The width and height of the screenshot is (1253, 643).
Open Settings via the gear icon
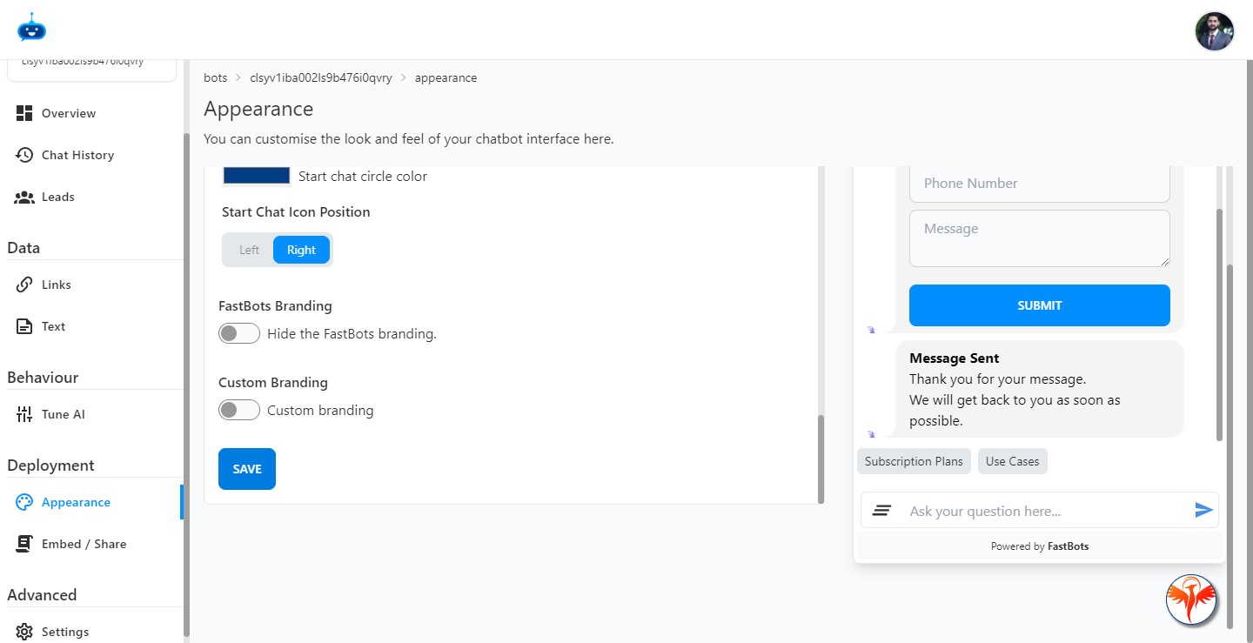24,631
